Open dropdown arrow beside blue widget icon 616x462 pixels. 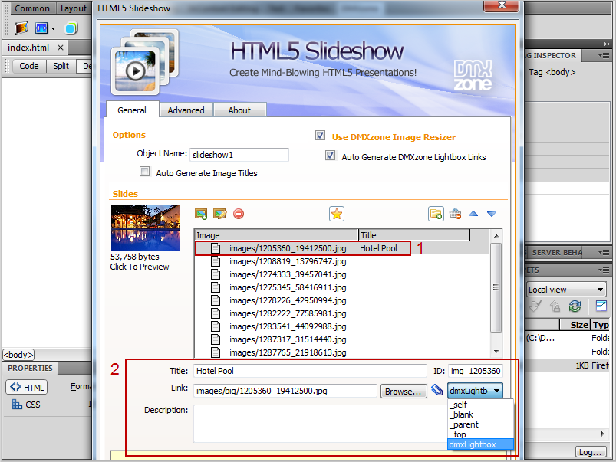(53, 28)
